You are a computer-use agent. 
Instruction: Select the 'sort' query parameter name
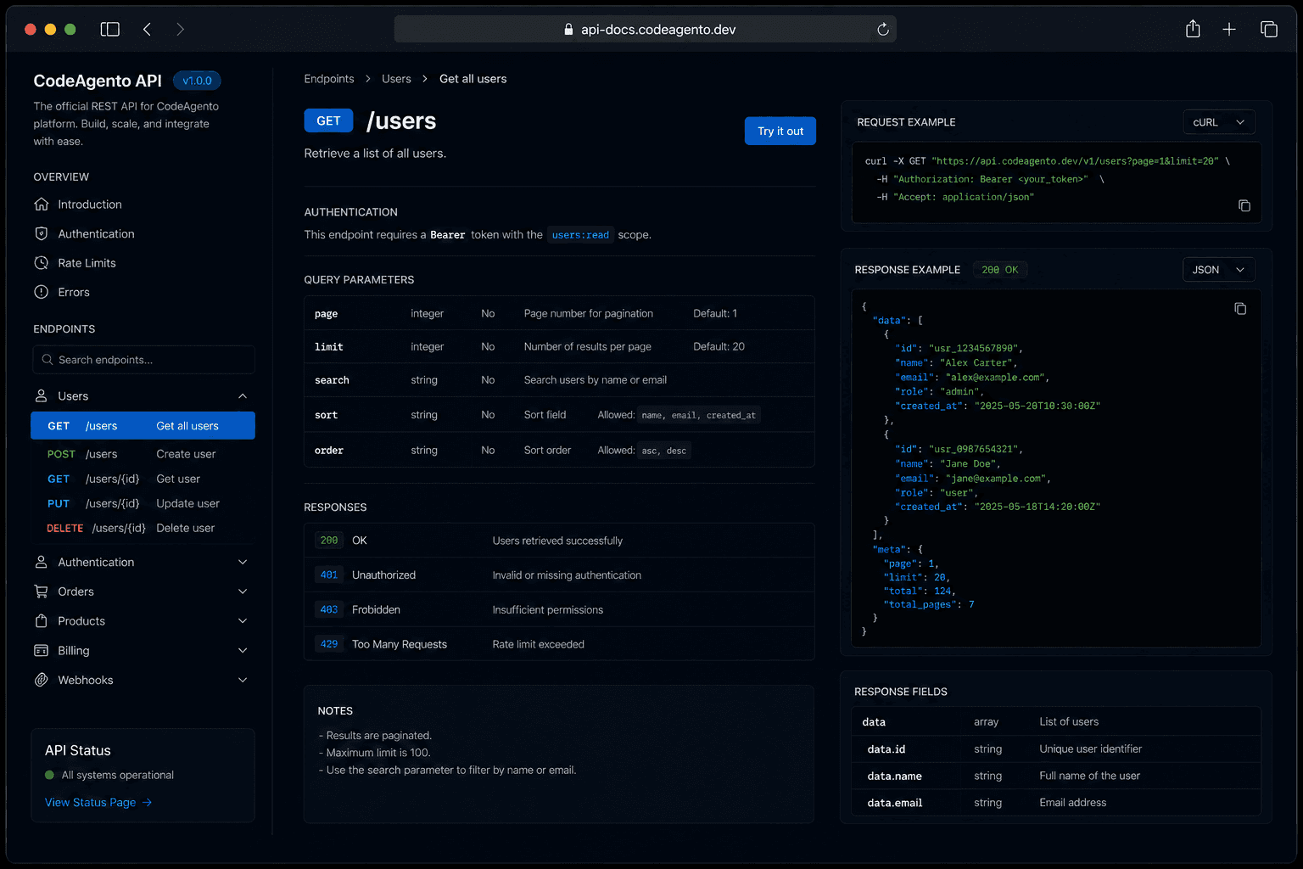click(326, 415)
